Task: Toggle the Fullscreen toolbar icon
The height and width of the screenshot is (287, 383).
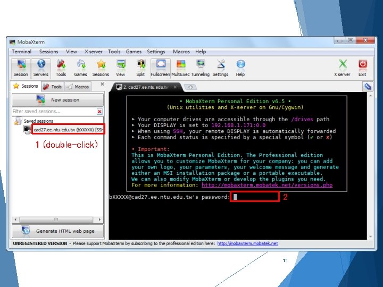Action: coord(160,69)
